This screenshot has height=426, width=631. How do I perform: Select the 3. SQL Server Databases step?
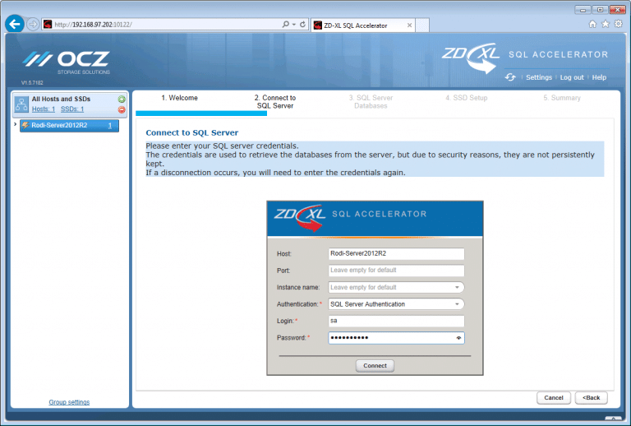[371, 102]
